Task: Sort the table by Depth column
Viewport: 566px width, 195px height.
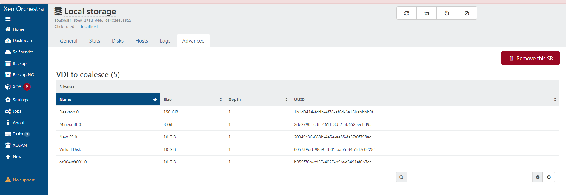Action: pos(258,99)
